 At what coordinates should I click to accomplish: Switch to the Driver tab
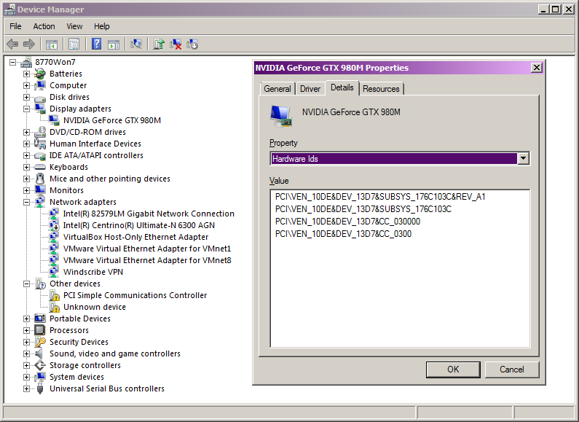310,89
